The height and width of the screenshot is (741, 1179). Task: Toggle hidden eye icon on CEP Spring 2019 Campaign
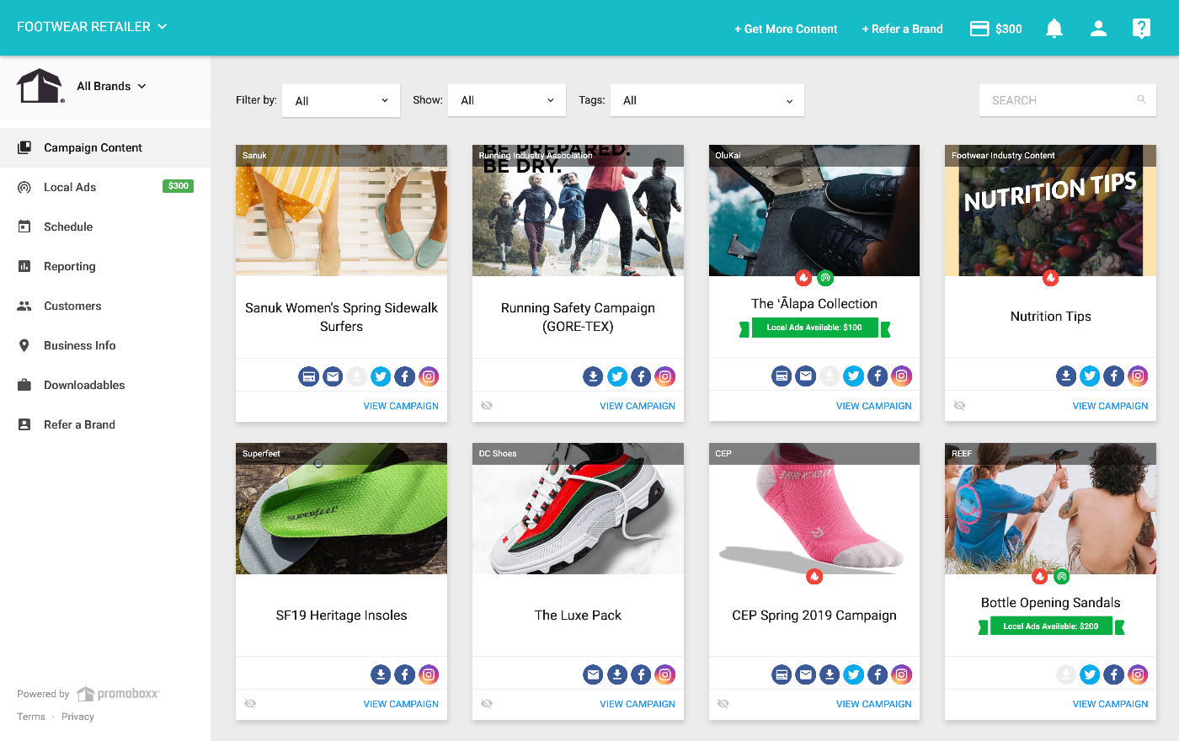(x=723, y=704)
